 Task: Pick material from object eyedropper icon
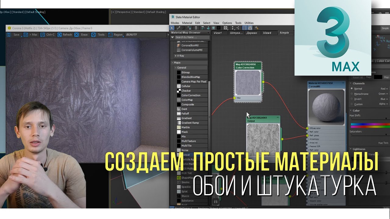pyautogui.click(x=179, y=28)
